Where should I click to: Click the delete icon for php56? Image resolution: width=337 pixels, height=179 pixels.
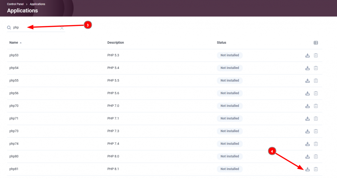316,93
